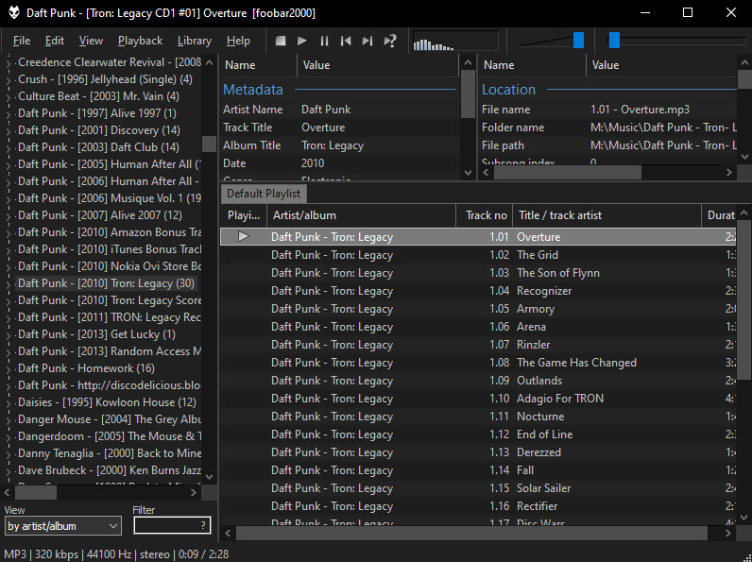Click the seek bar handle

coord(614,41)
